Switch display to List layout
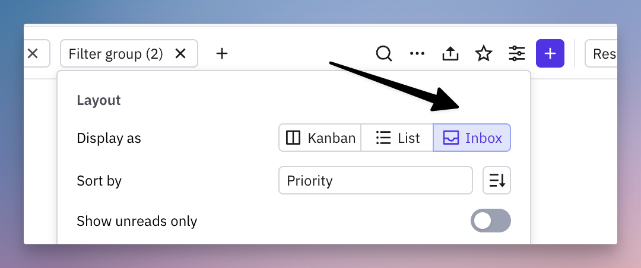 (397, 138)
